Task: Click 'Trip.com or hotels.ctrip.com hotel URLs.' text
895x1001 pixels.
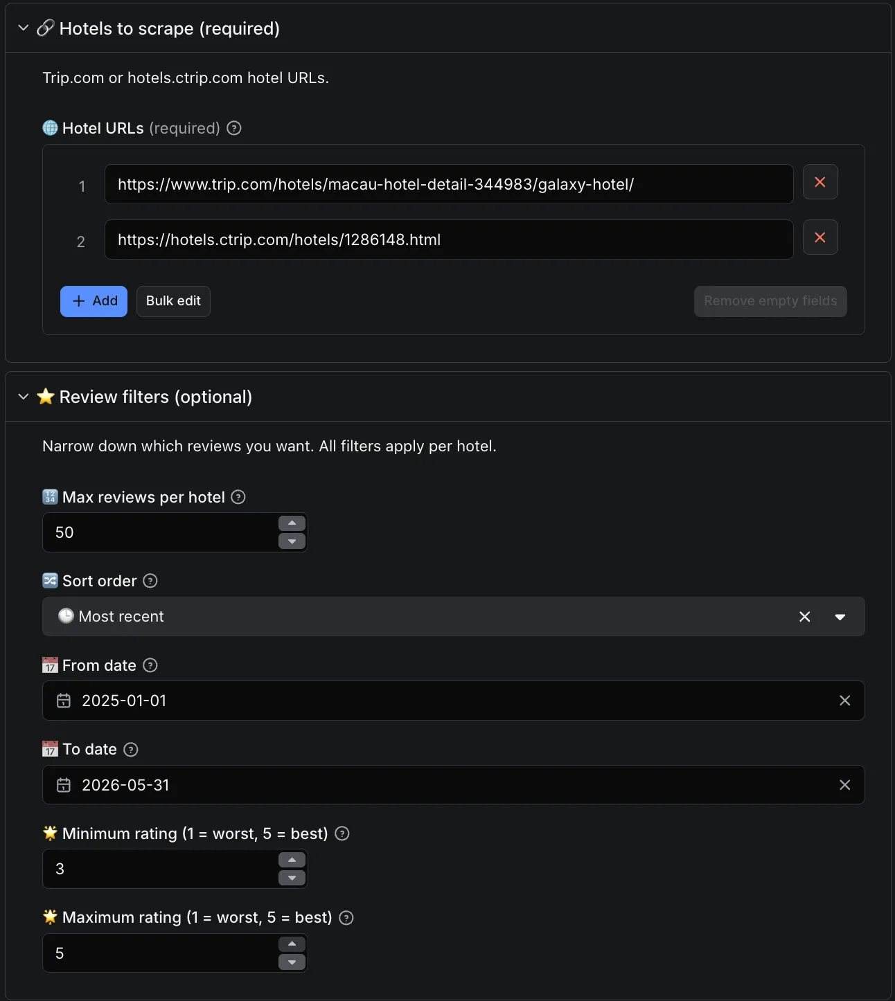Action: tap(186, 78)
